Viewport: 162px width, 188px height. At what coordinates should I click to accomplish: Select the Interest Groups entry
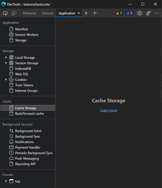[x=26, y=91]
